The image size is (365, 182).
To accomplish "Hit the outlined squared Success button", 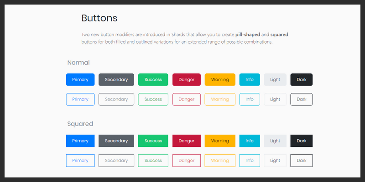I will 153,161.
